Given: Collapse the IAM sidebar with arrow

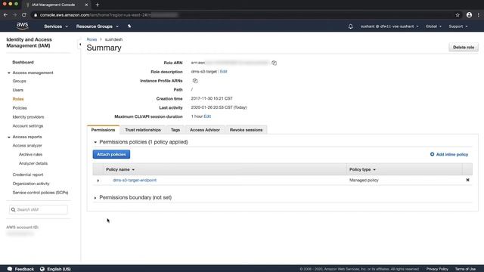Looking at the screenshot, I should click(x=80, y=45).
